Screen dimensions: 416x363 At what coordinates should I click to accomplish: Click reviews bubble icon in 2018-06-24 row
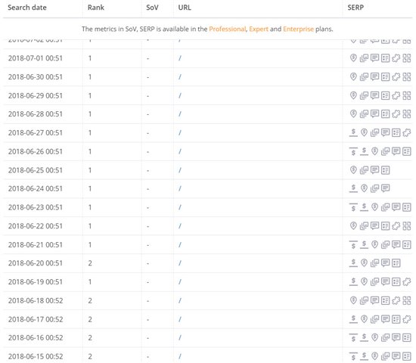385,188
